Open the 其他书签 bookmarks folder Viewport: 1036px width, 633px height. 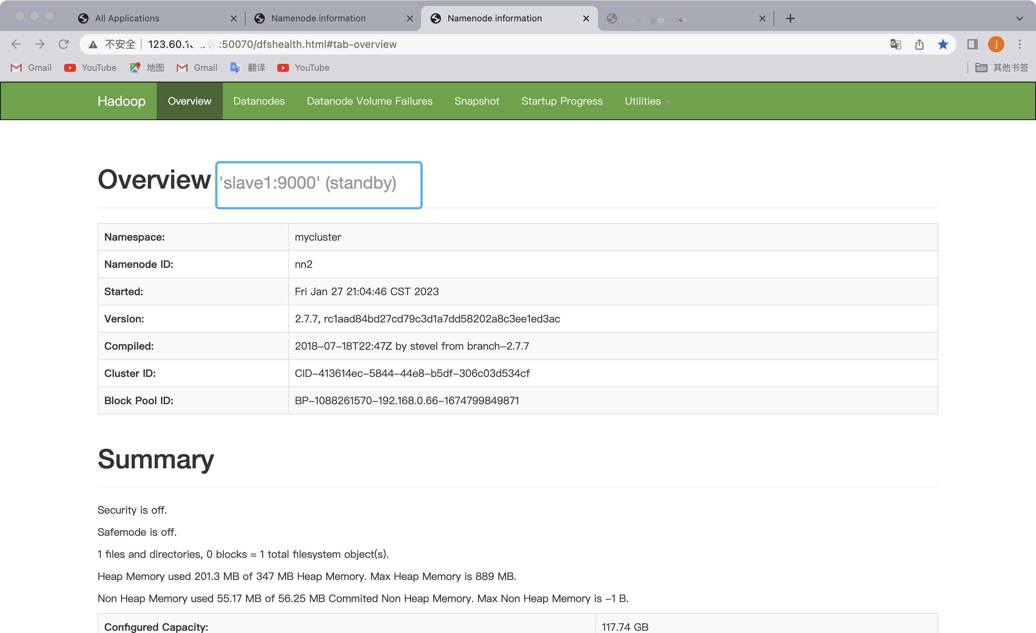pos(1002,68)
